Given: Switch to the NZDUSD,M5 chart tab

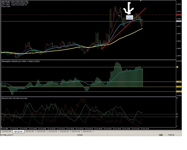Looking at the screenshot, I should pos(87,132).
